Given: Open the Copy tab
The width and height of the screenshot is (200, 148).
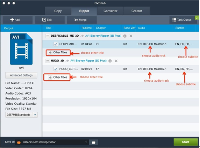Looking at the screenshot, I should 58,11.
